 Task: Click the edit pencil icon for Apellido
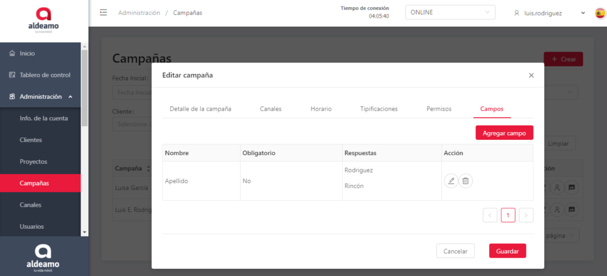(451, 181)
